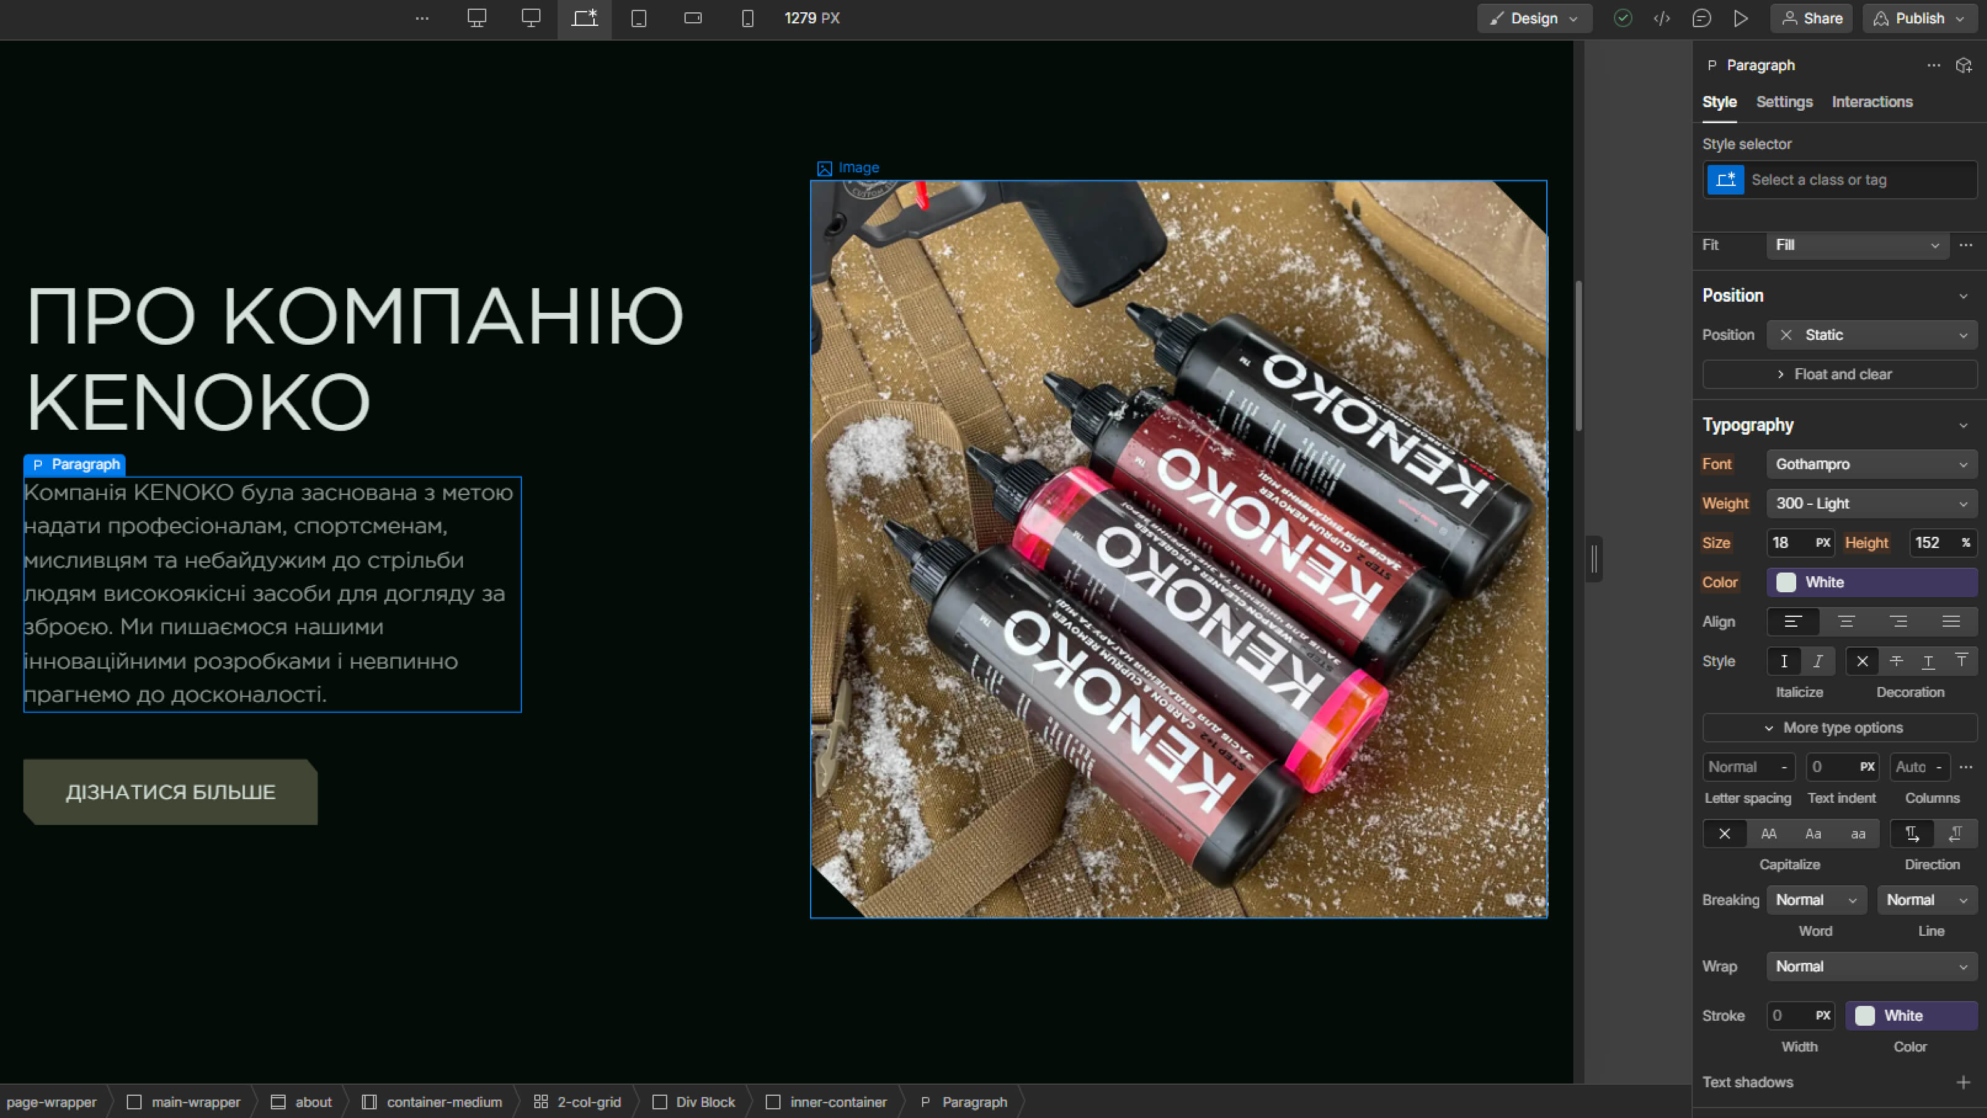1987x1118 pixels.
Task: Open the Line breaking Normal dropdown
Action: click(1928, 901)
